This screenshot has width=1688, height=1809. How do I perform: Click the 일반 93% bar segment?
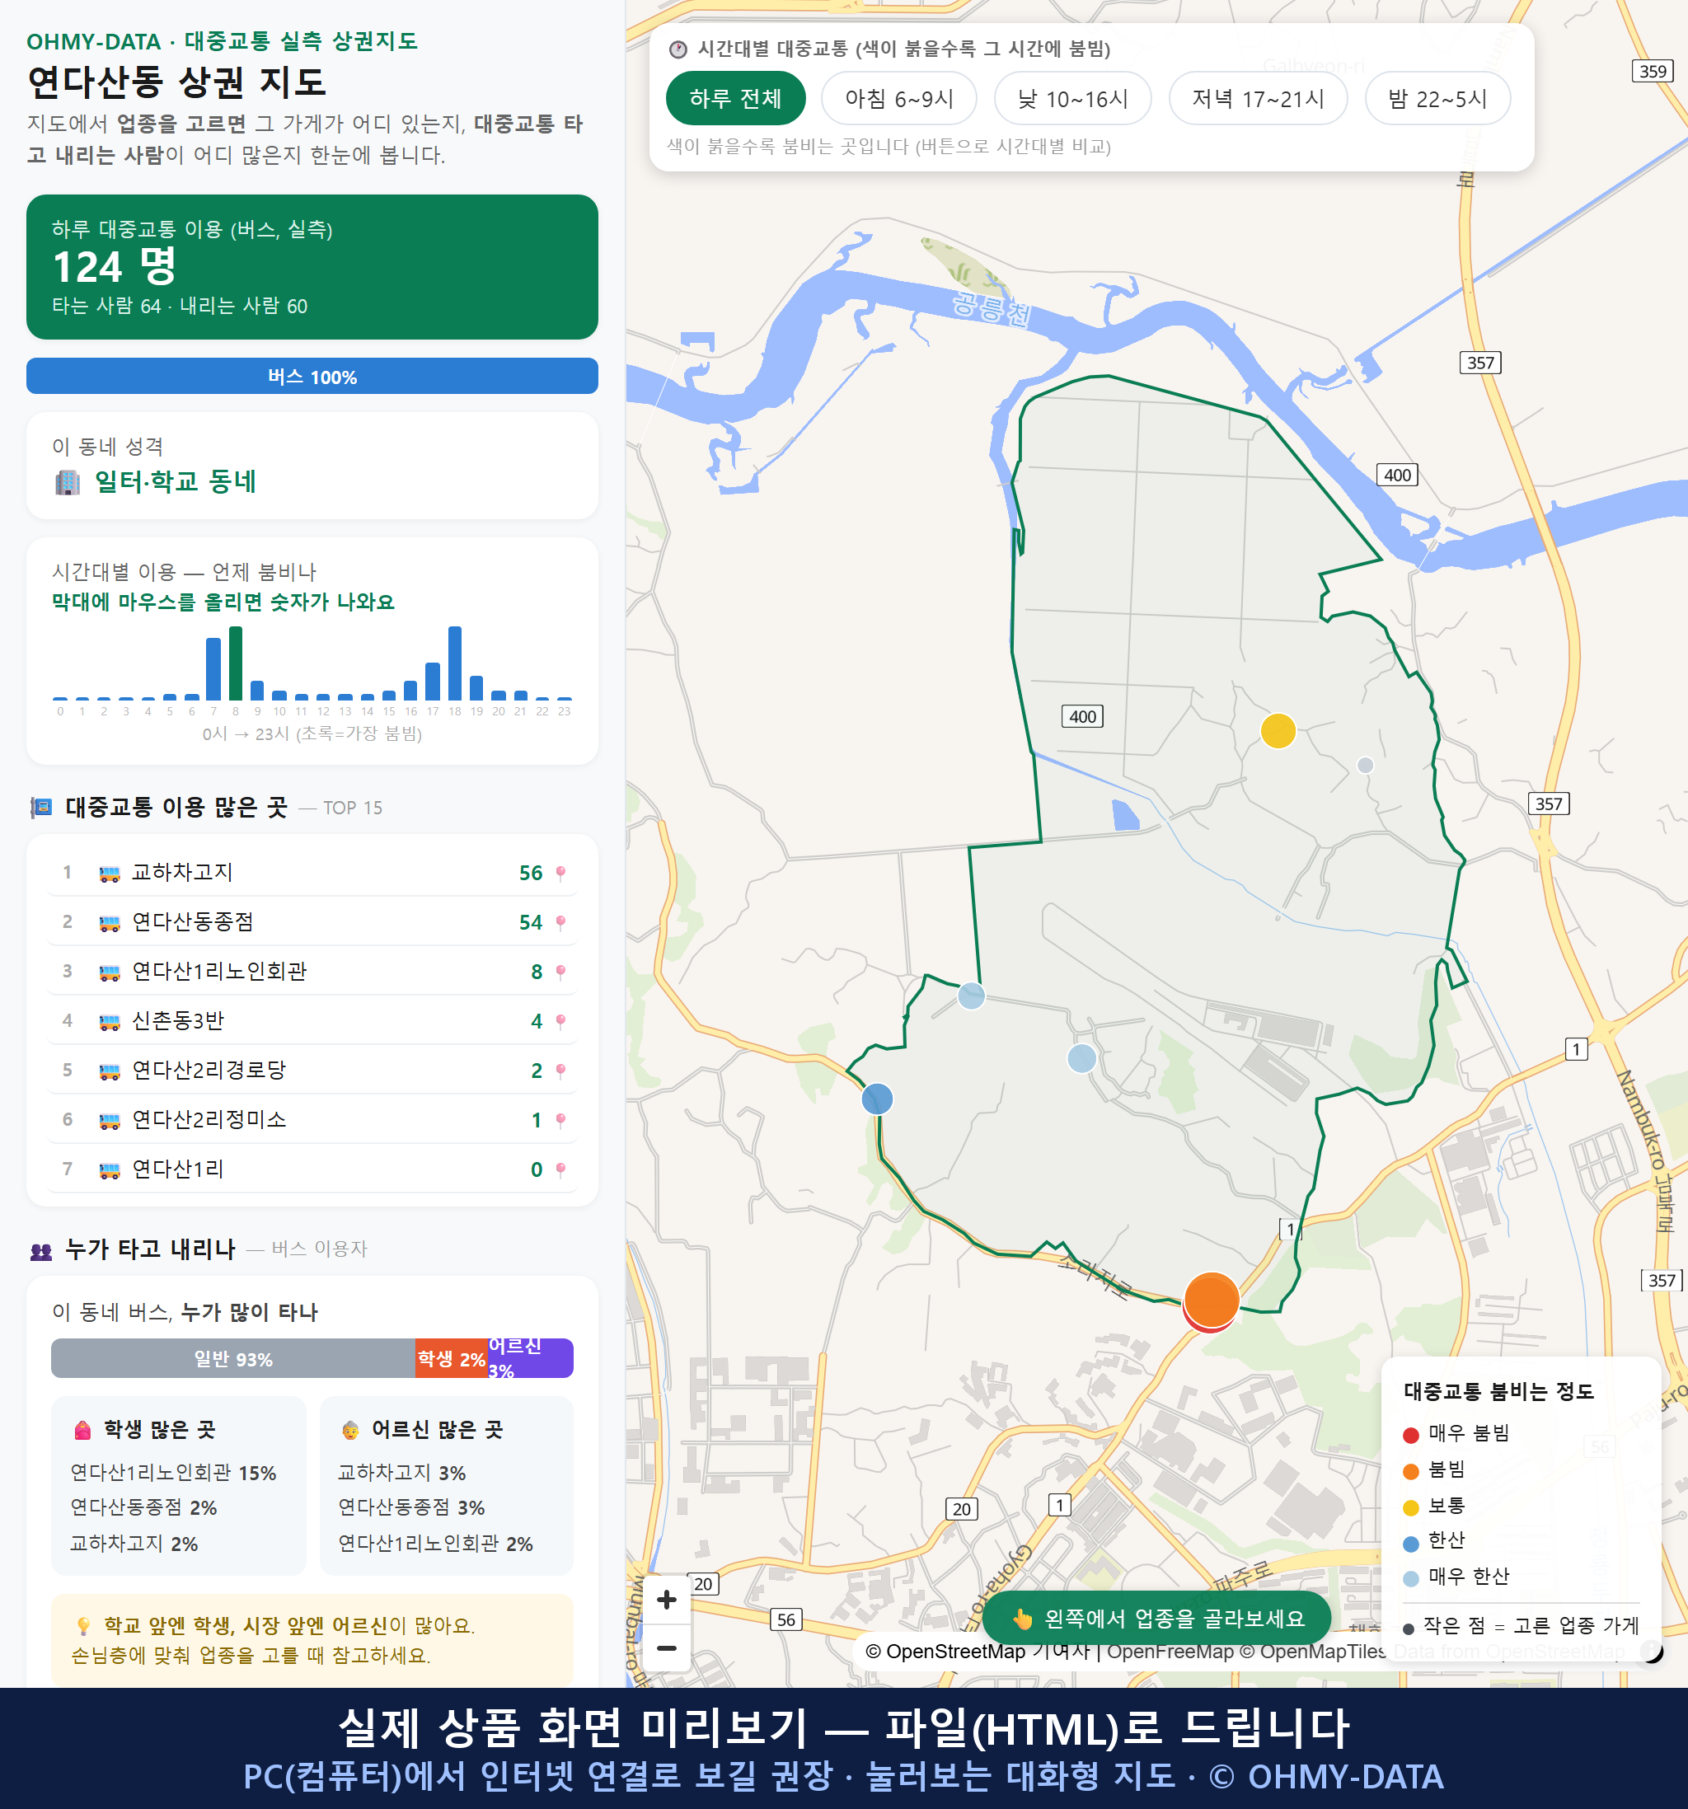click(233, 1358)
